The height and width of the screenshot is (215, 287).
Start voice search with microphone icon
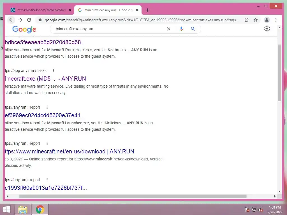coord(181,29)
